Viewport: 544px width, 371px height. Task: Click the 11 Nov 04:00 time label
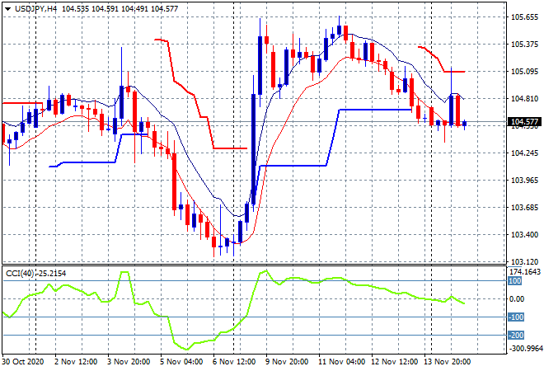[344, 362]
